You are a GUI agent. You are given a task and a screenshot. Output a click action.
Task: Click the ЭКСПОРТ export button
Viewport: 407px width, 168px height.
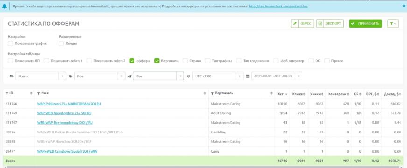[x=330, y=23]
